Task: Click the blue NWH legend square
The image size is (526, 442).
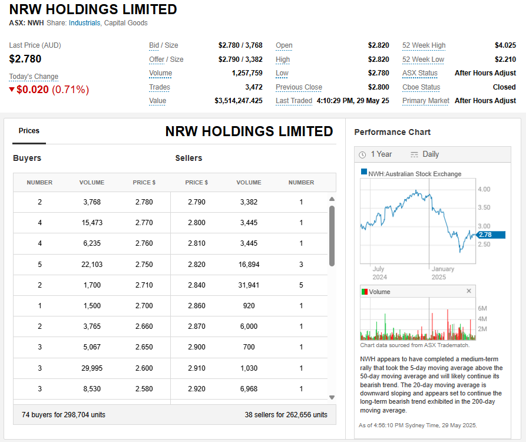Action: point(364,173)
